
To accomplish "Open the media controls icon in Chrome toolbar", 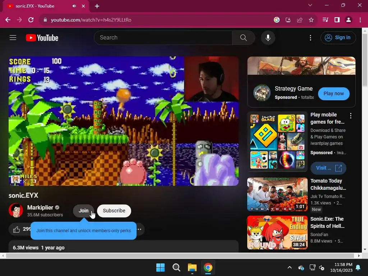I will (325, 20).
